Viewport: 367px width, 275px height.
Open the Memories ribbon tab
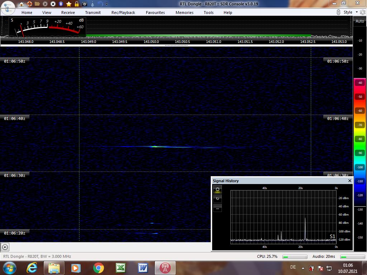(x=185, y=13)
